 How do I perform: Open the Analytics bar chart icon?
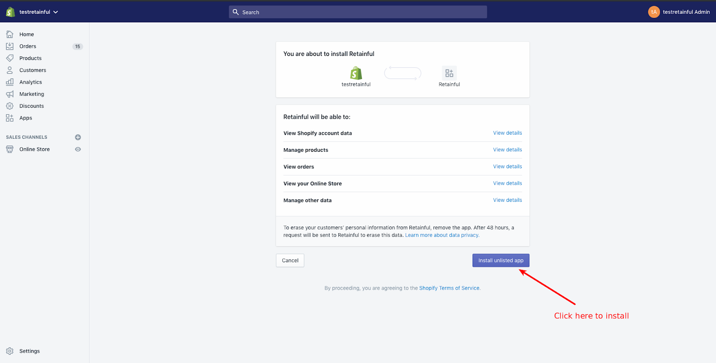click(x=10, y=82)
